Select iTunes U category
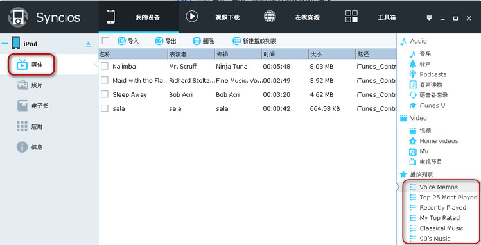Image resolution: width=481 pixels, height=245 pixels. coord(427,105)
